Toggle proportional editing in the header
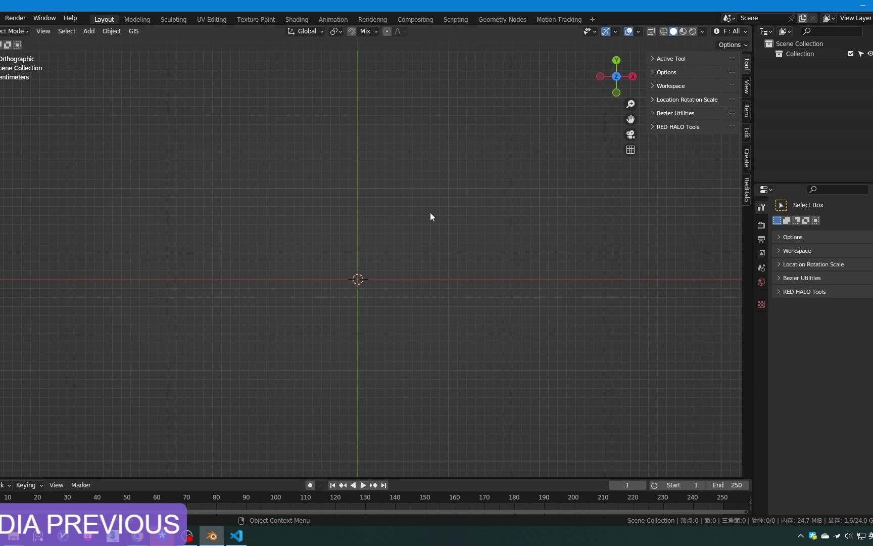 click(387, 31)
